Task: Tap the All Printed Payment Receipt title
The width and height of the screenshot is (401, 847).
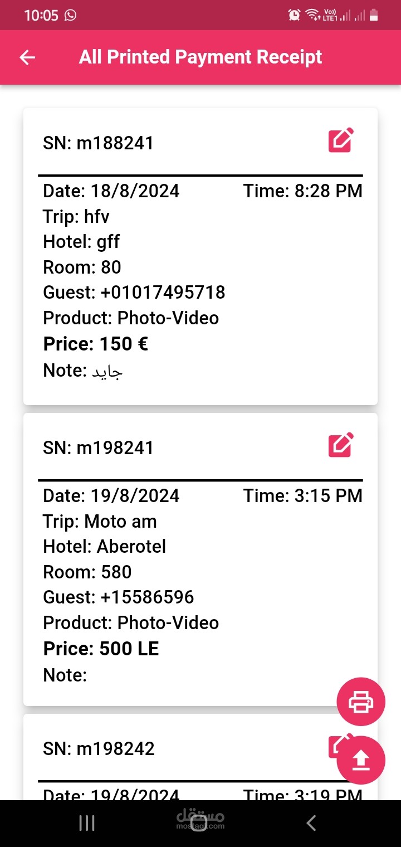Action: pyautogui.click(x=200, y=57)
